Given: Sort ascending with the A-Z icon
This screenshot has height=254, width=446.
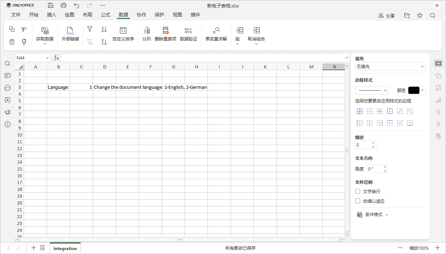Looking at the screenshot, I should (104, 29).
